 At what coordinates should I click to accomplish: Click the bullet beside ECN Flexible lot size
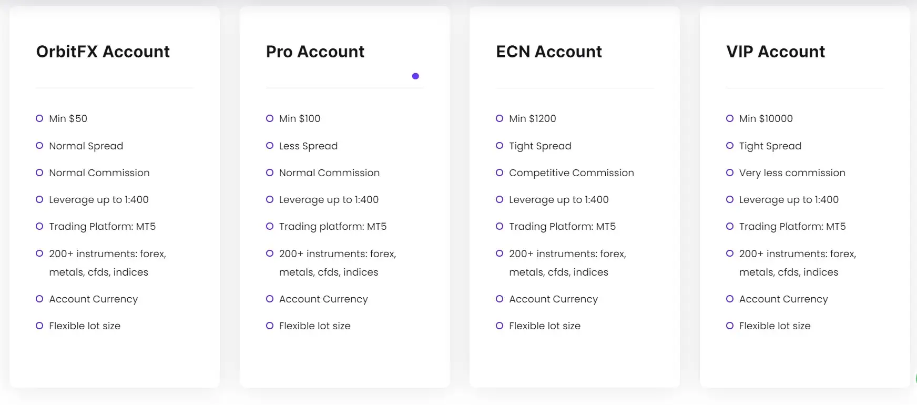[x=500, y=326]
